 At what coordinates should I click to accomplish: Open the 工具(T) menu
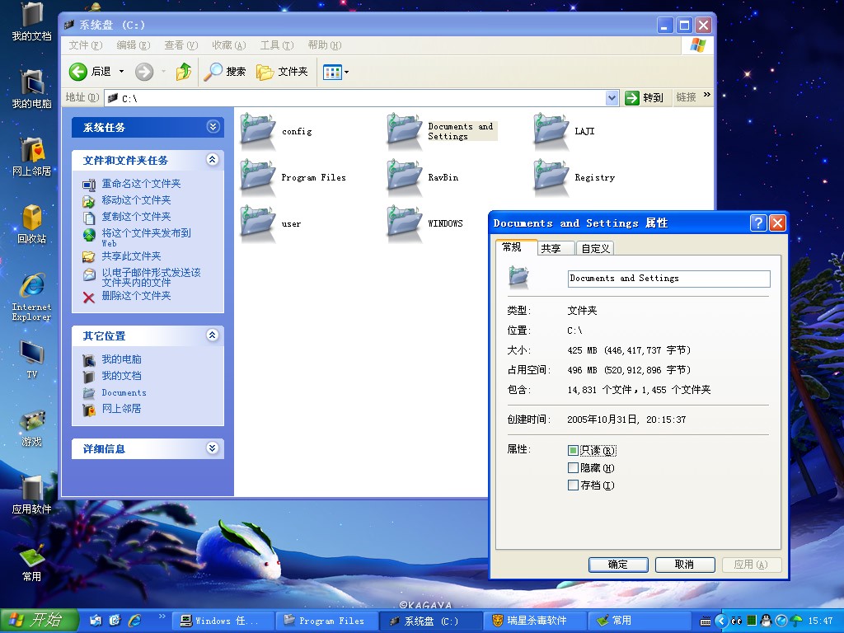pos(275,45)
